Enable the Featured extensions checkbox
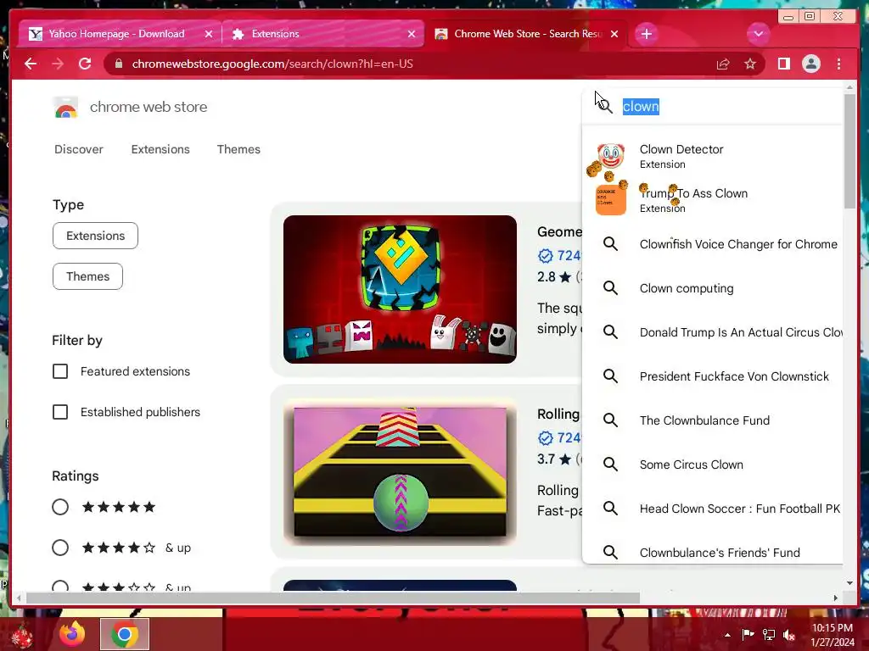The width and height of the screenshot is (869, 651). click(x=60, y=371)
